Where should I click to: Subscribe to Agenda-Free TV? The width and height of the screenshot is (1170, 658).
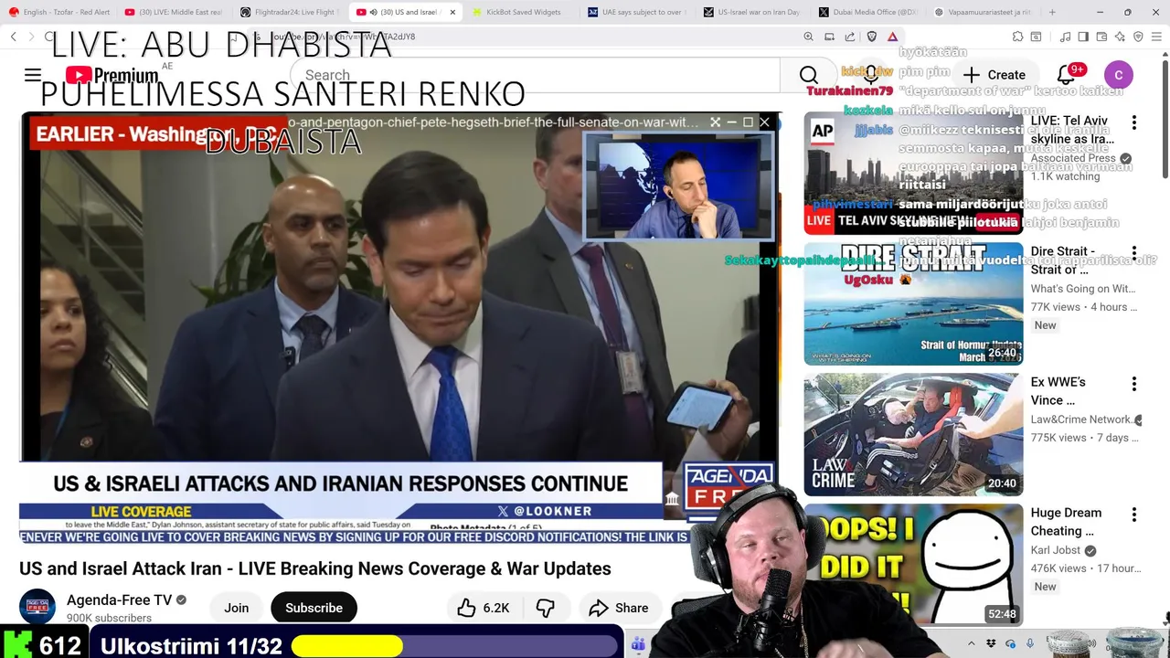pyautogui.click(x=314, y=608)
